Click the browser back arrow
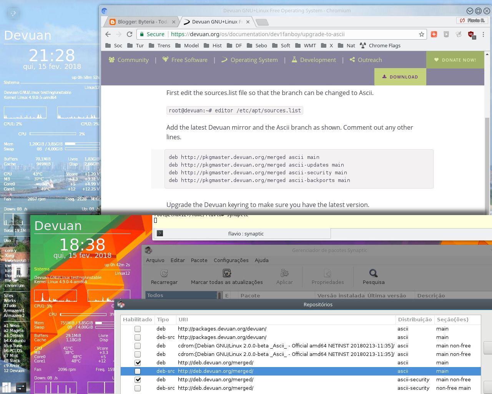Viewport: 492px width, 394px height. click(x=108, y=34)
